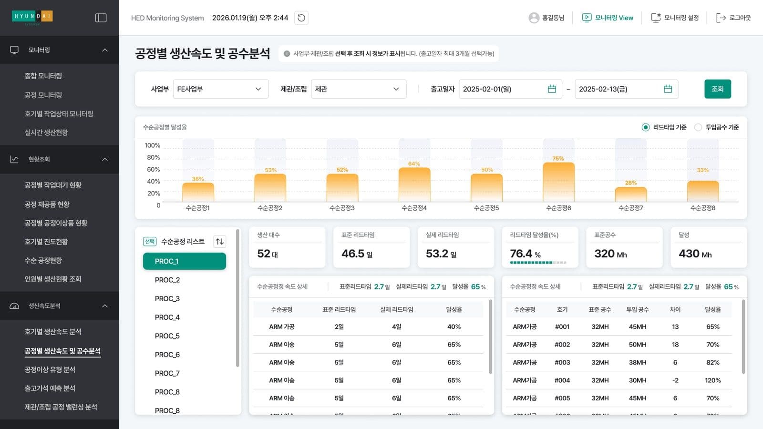The height and width of the screenshot is (429, 763).
Task: Click the 현황조회 chart icon in sidebar
Action: click(x=14, y=159)
